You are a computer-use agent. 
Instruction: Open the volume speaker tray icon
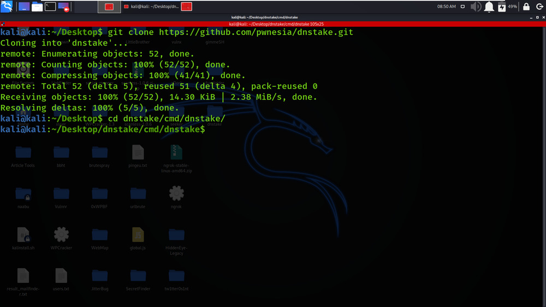point(476,7)
